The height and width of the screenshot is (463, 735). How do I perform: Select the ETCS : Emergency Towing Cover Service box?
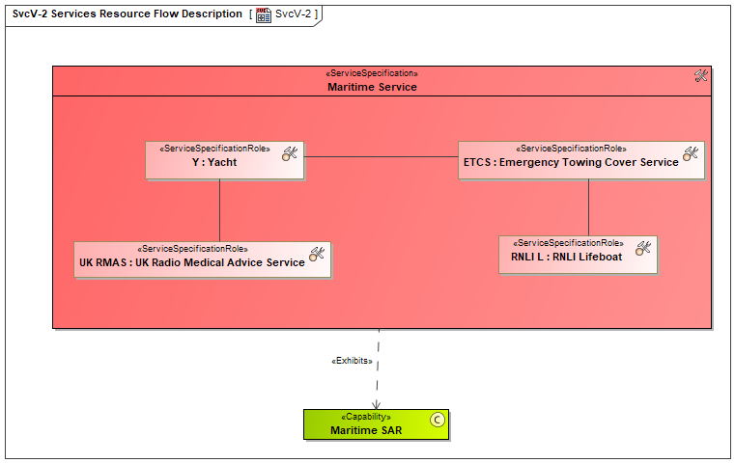581,160
